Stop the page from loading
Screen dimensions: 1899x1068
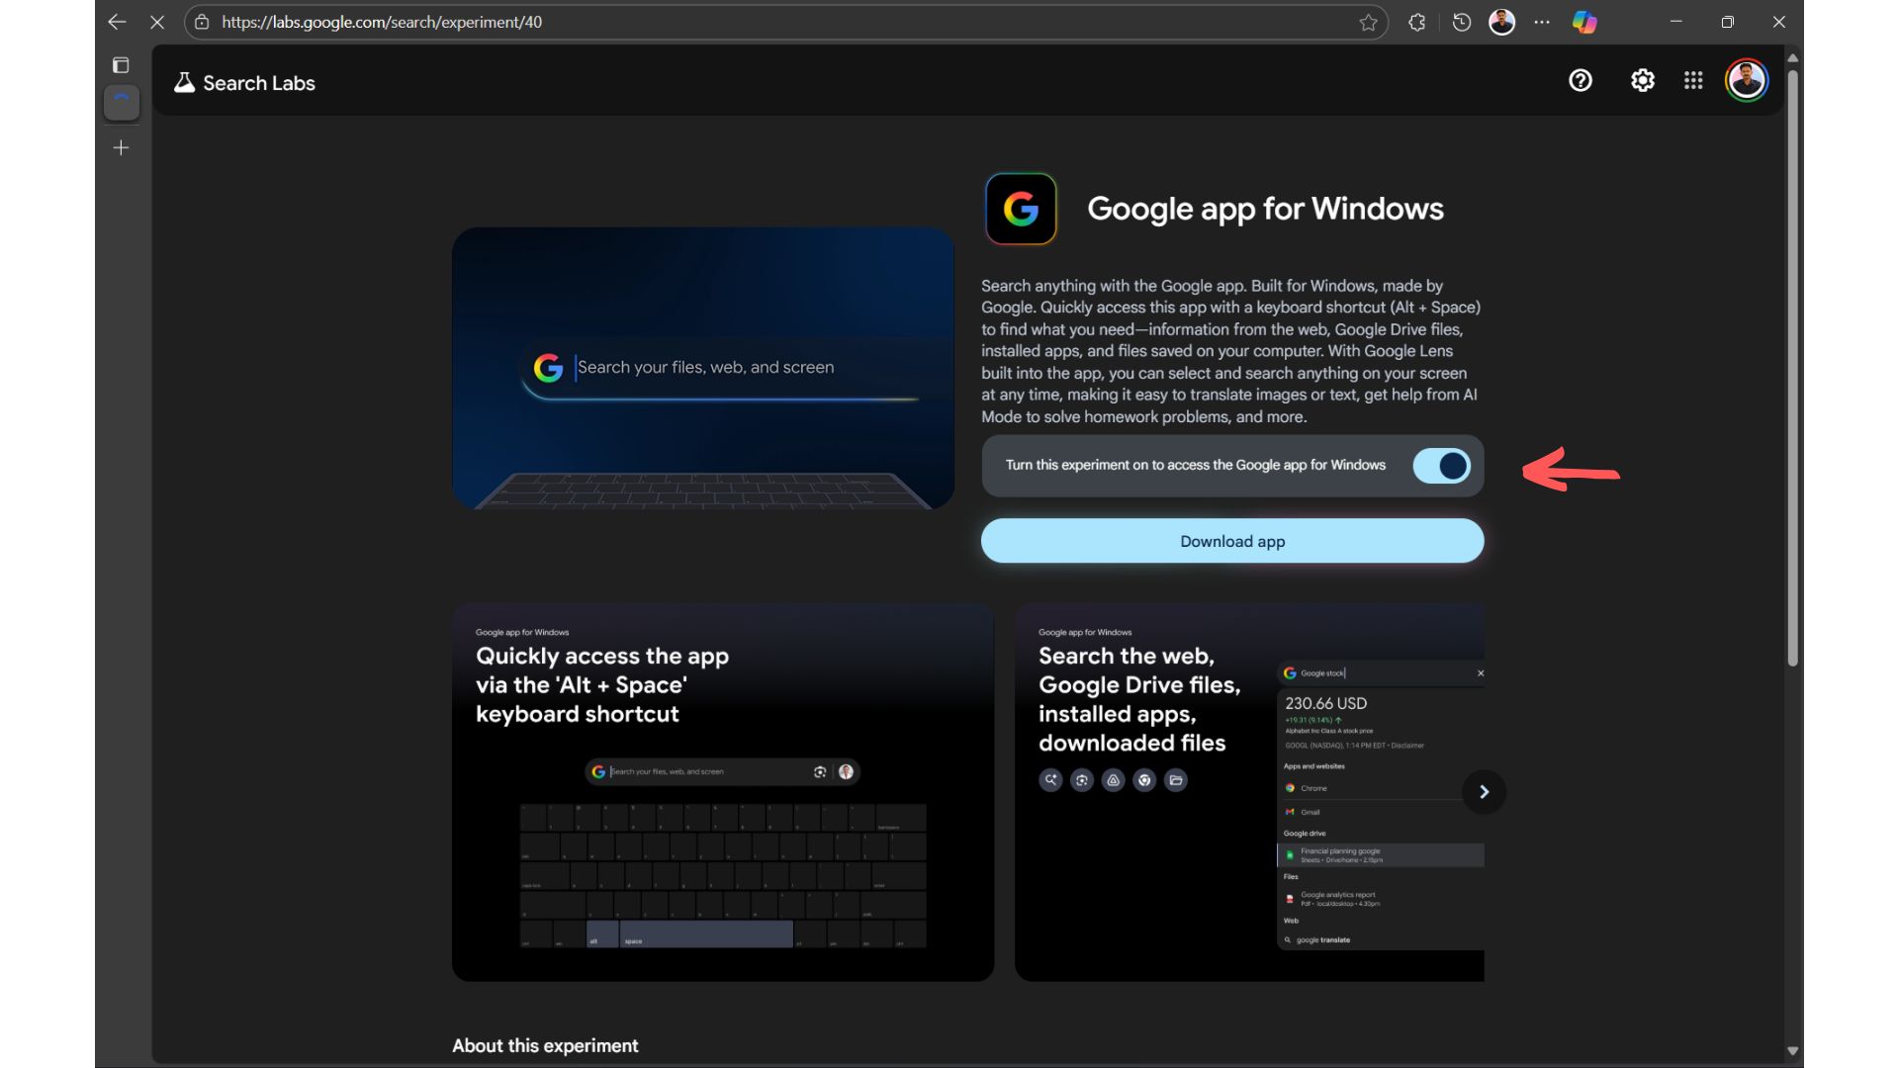coord(157,22)
